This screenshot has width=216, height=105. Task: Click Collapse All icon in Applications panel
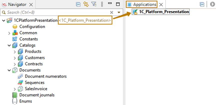click(x=202, y=4)
